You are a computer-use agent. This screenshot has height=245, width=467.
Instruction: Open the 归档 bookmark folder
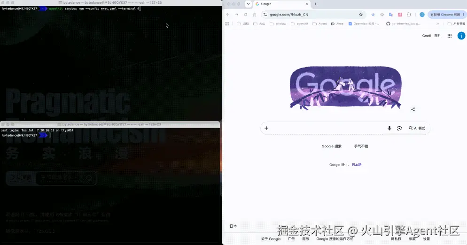[243, 24]
